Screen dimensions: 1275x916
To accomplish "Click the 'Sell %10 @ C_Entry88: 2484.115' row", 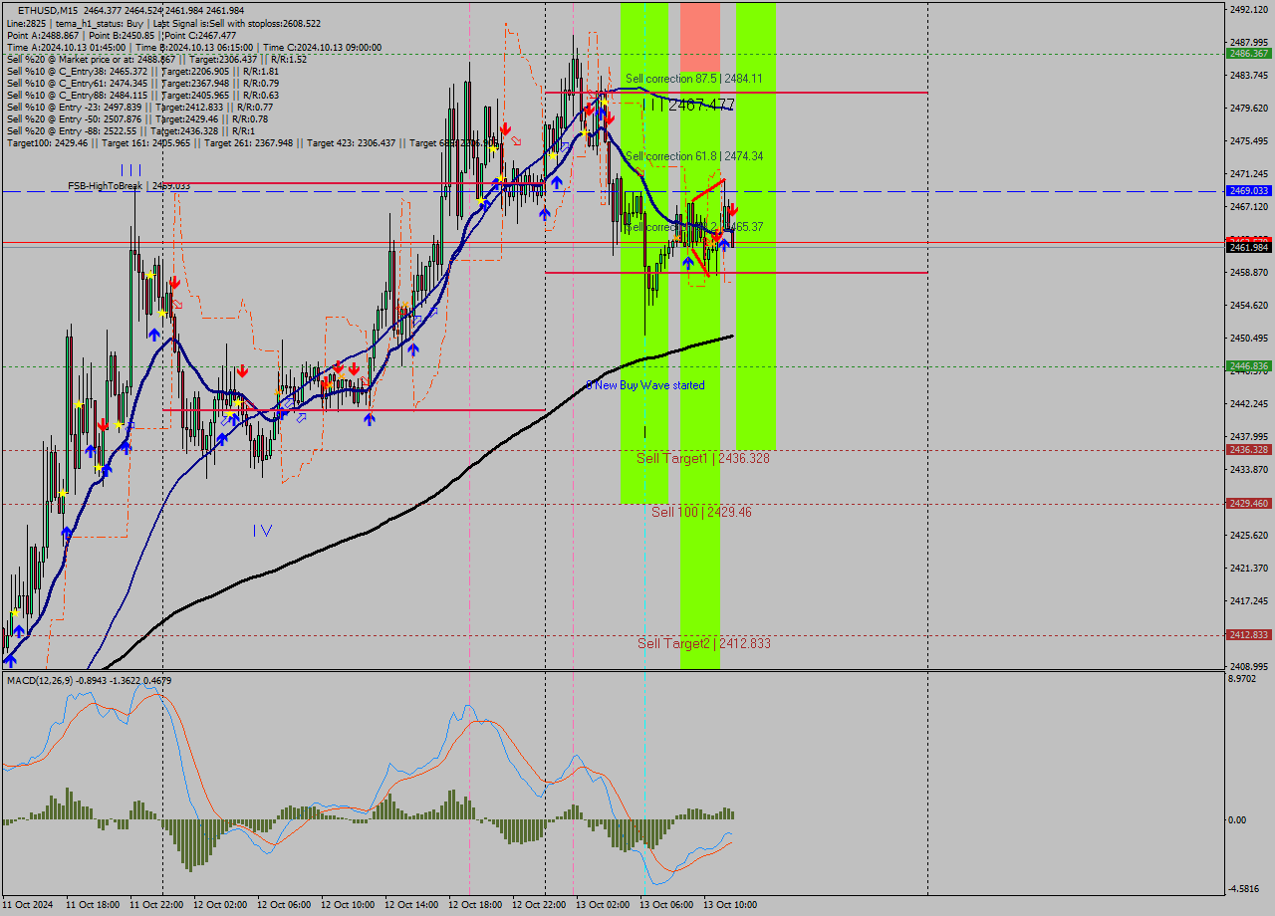I will click(142, 95).
